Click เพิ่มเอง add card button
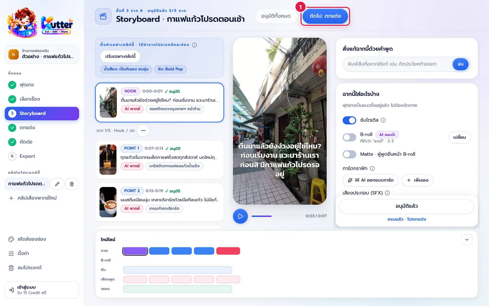 [417, 180]
